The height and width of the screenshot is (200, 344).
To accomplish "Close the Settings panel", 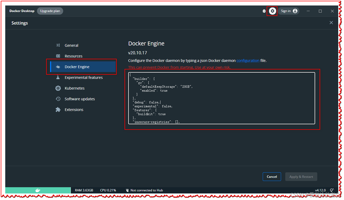I will tap(331, 23).
